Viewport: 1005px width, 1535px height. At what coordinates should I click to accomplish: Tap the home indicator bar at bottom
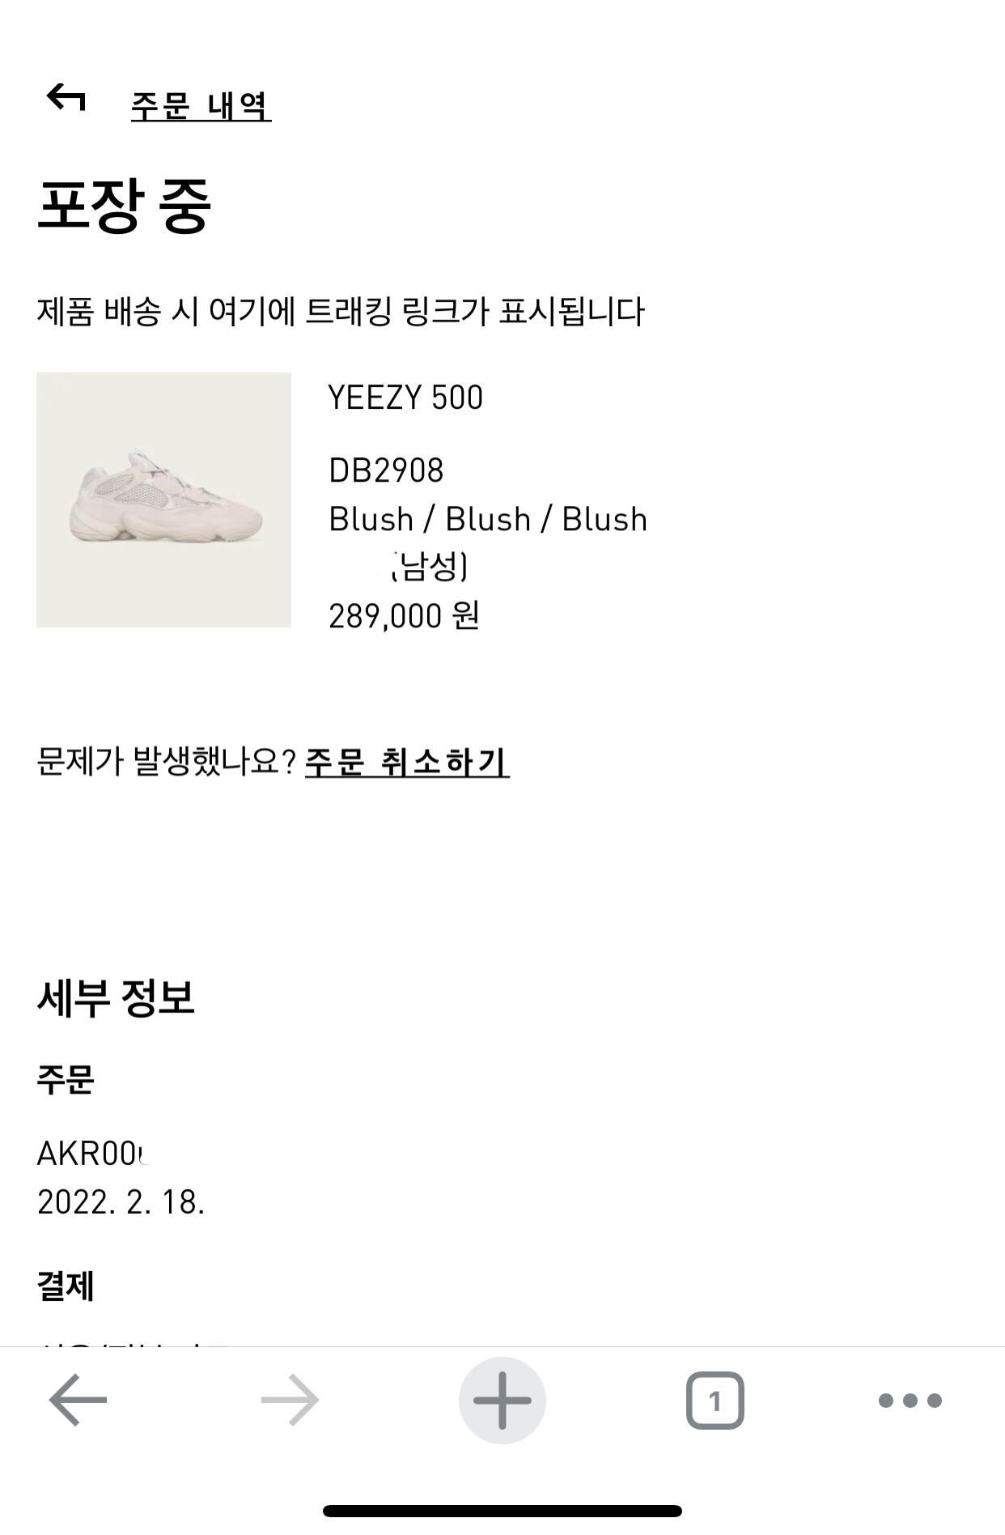(502, 1511)
